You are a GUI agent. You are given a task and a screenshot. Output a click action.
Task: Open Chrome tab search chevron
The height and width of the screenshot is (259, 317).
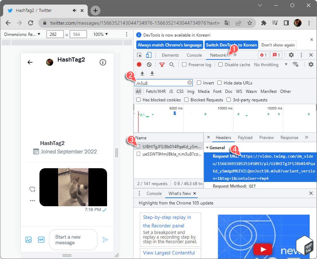tap(260, 6)
